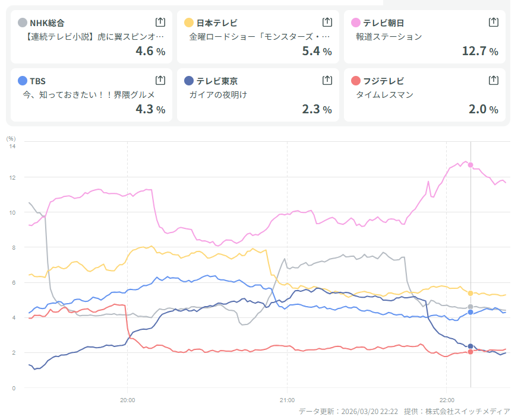Click the pink テレビ朝日 color dot
This screenshot has width=521, height=417.
point(356,23)
